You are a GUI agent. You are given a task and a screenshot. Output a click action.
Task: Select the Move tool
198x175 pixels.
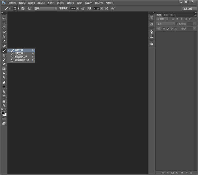[x=4, y=18]
